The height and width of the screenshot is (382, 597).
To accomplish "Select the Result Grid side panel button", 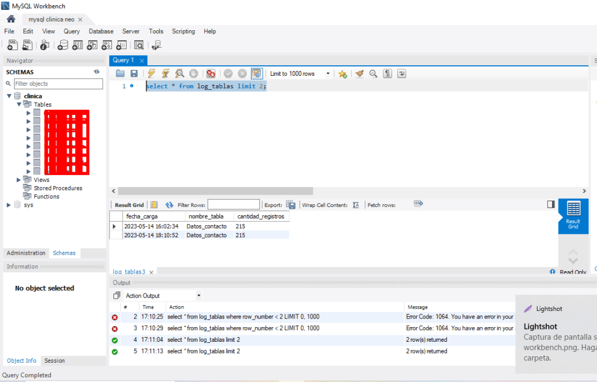I will point(573,214).
